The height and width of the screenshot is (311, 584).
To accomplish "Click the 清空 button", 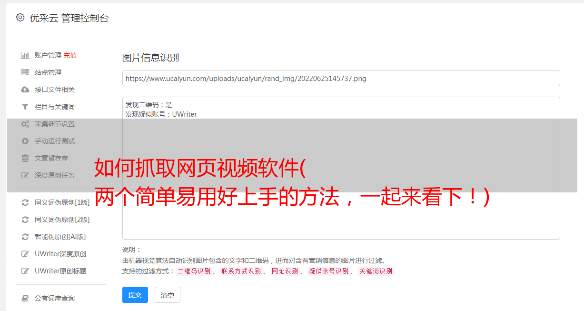I will click(x=168, y=295).
